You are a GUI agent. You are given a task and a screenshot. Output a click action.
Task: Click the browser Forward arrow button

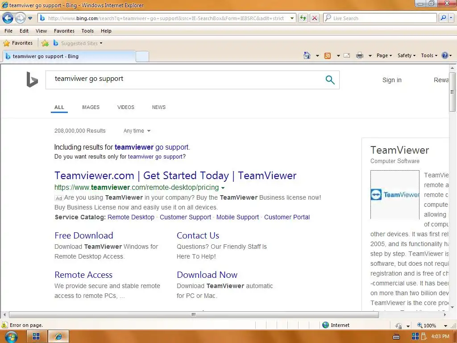(20, 18)
